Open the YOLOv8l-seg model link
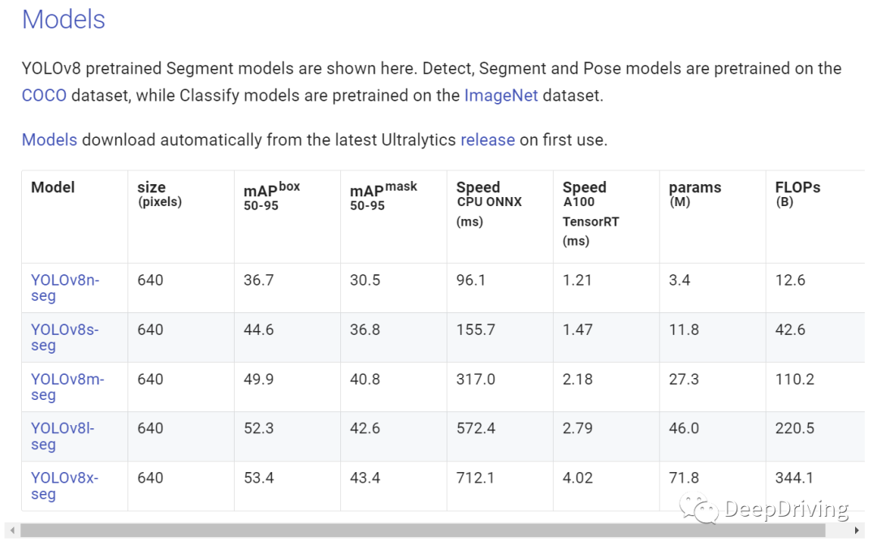The width and height of the screenshot is (877, 550). tap(63, 436)
